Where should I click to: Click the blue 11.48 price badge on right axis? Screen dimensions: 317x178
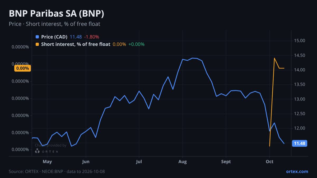point(299,143)
